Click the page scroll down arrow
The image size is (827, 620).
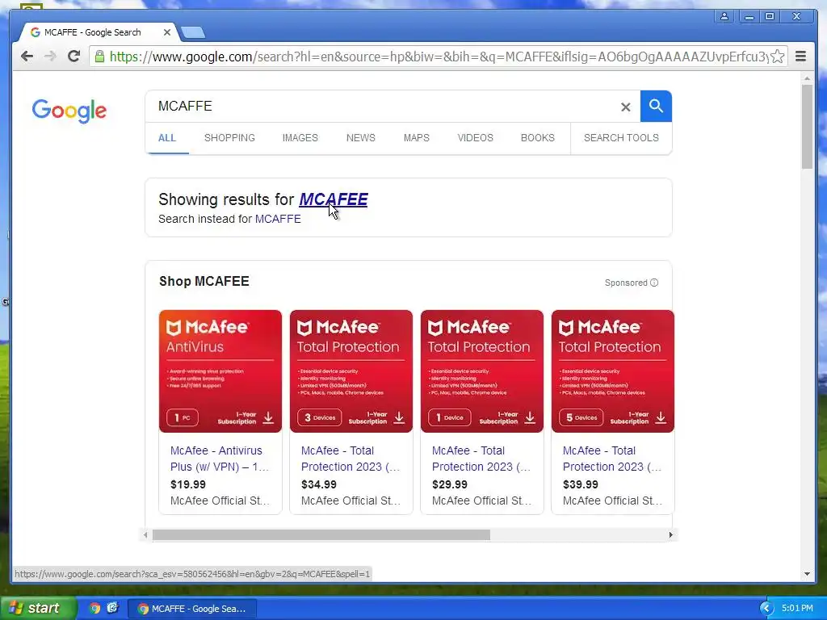(807, 574)
